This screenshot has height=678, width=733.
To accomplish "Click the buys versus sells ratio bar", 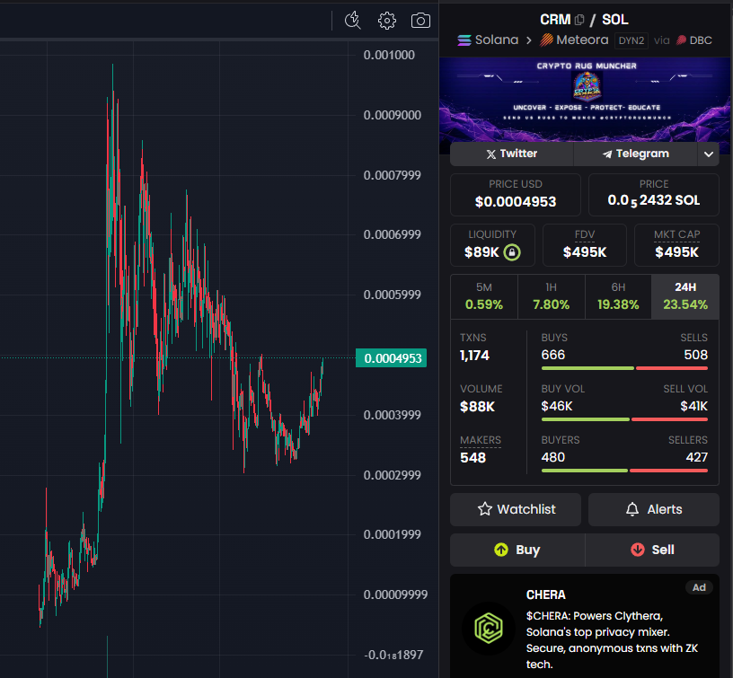I will pyautogui.click(x=624, y=368).
